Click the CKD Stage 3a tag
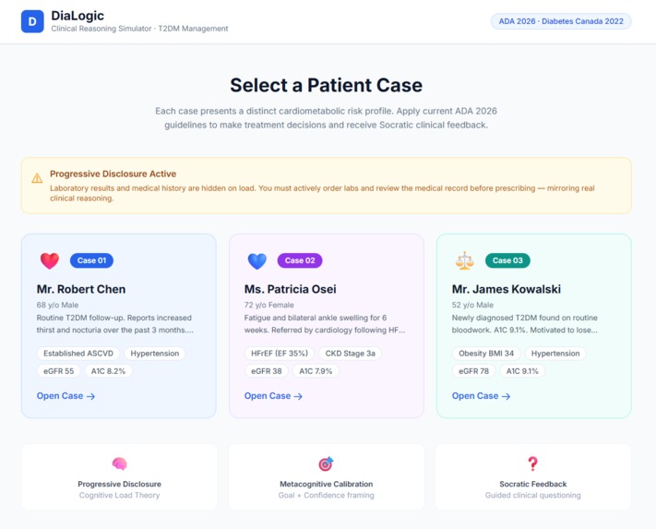 pos(351,354)
